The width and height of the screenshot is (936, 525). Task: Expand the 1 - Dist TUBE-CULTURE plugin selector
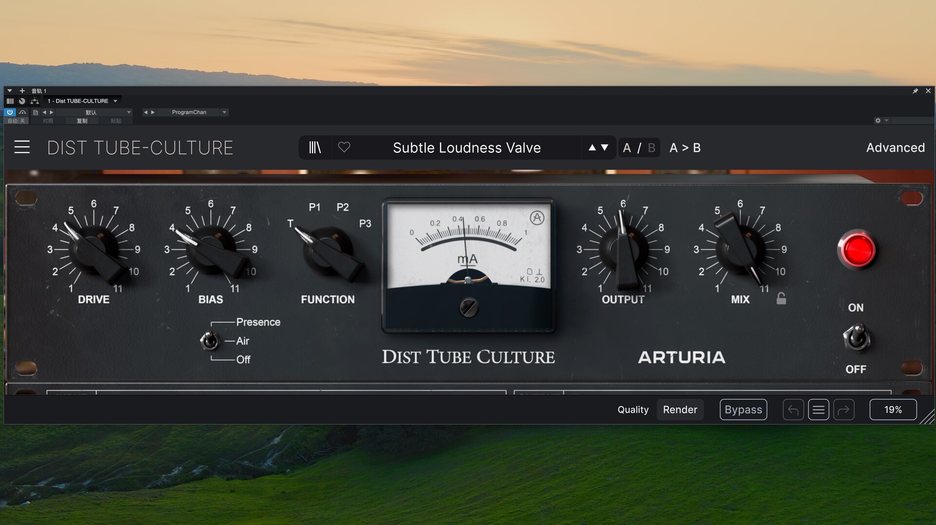point(82,101)
